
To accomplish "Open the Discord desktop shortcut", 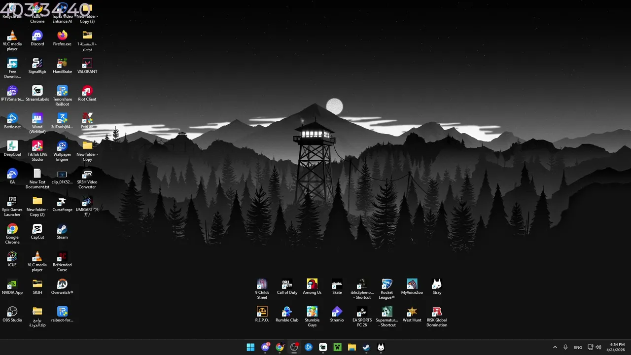I will pos(37,38).
